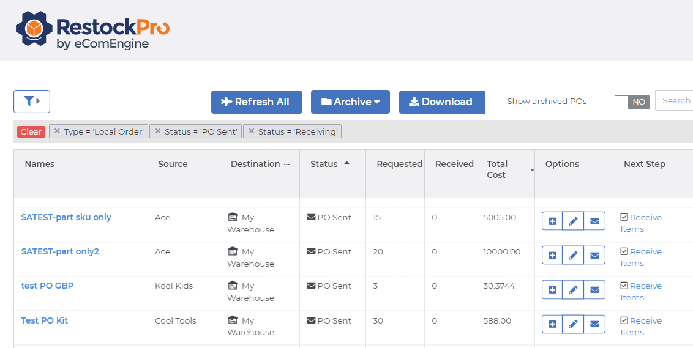The height and width of the screenshot is (348, 693).
Task: Sort by the Status column header
Action: [324, 164]
